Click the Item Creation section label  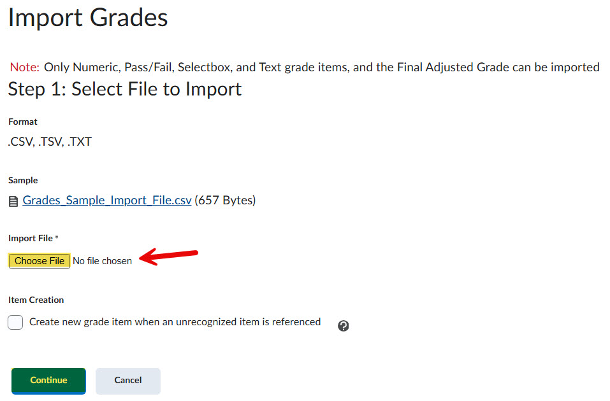[36, 300]
